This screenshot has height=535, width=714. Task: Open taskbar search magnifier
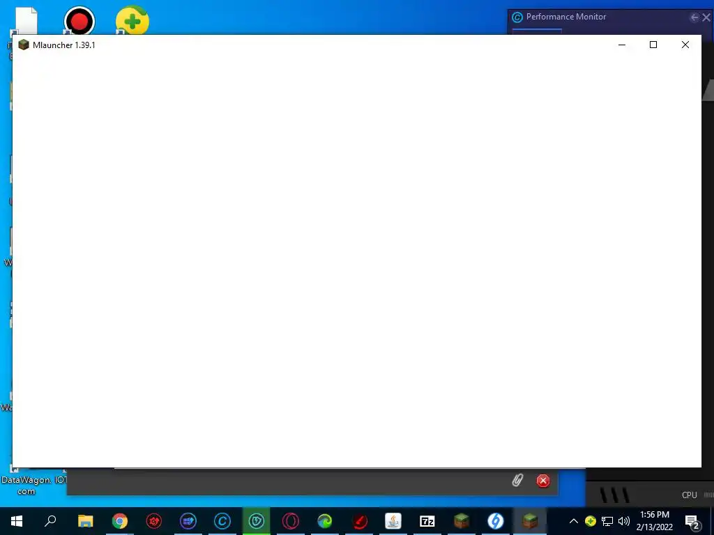[50, 521]
